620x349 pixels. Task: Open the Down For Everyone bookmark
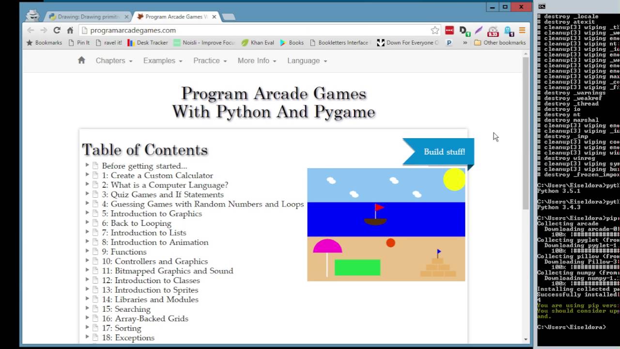point(408,43)
